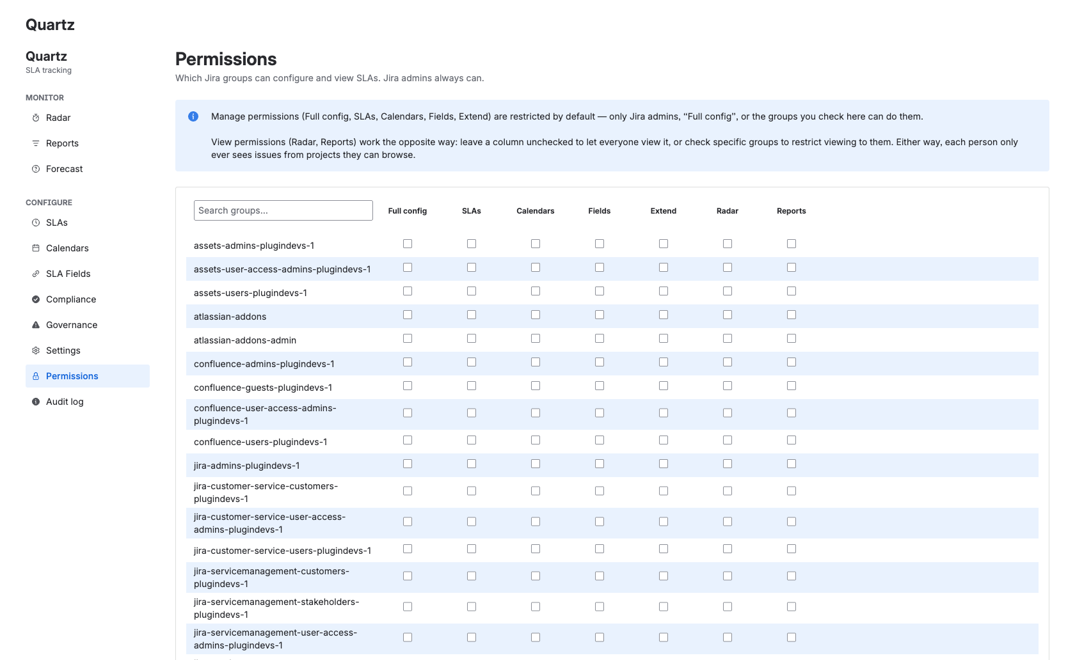This screenshot has height=660, width=1075.
Task: Enable Full config for jira-admins-plugindevs-1
Action: pyautogui.click(x=408, y=464)
